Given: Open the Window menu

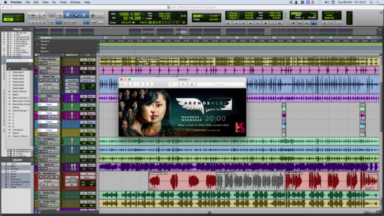Looking at the screenshot, I should tap(75, 2).
